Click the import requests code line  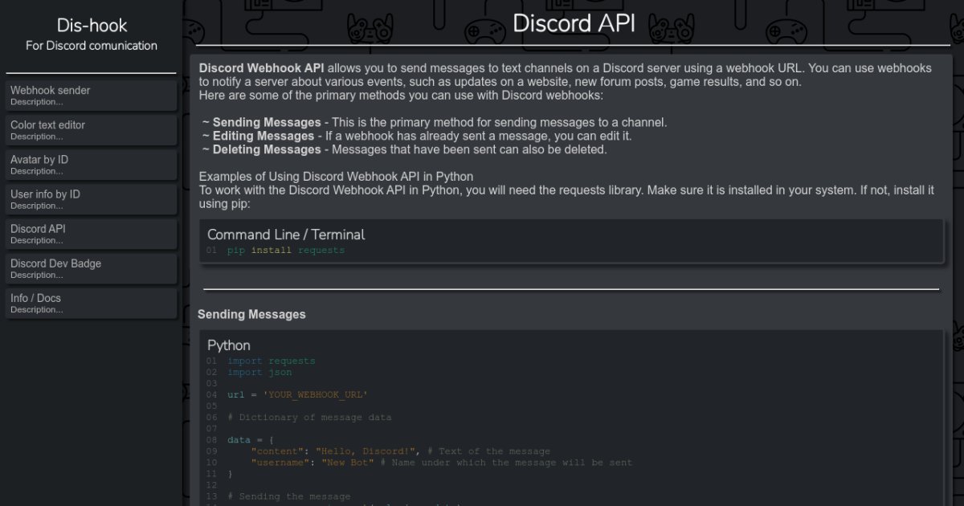click(271, 361)
